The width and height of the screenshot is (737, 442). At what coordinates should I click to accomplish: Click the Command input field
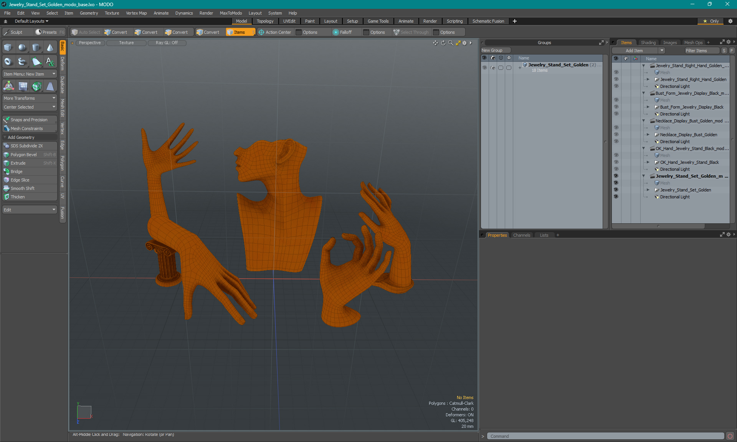(x=605, y=436)
